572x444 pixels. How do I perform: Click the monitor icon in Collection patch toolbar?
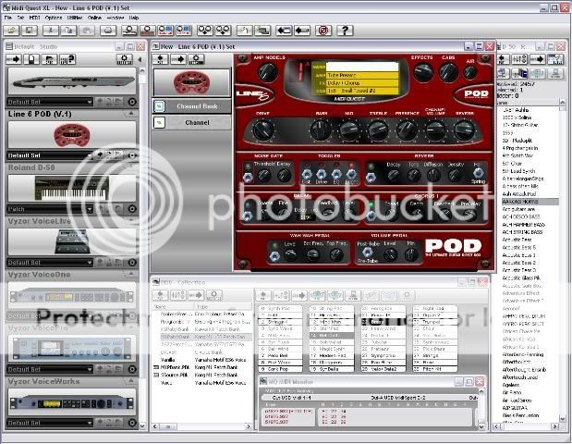[353, 295]
